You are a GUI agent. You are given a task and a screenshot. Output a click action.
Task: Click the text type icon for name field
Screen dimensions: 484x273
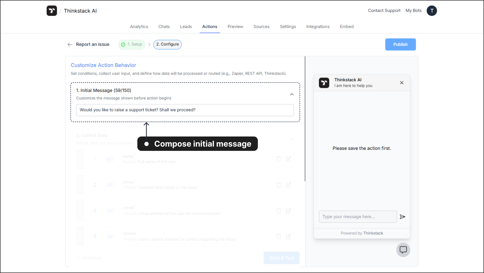(109, 159)
